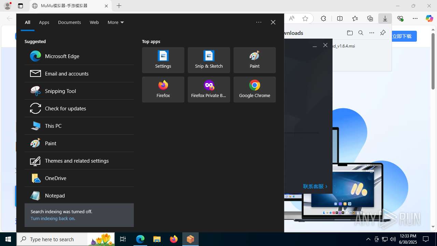The height and width of the screenshot is (246, 437).
Task: Open Microsoft Edge from the Suggested list
Action: pos(79,56)
